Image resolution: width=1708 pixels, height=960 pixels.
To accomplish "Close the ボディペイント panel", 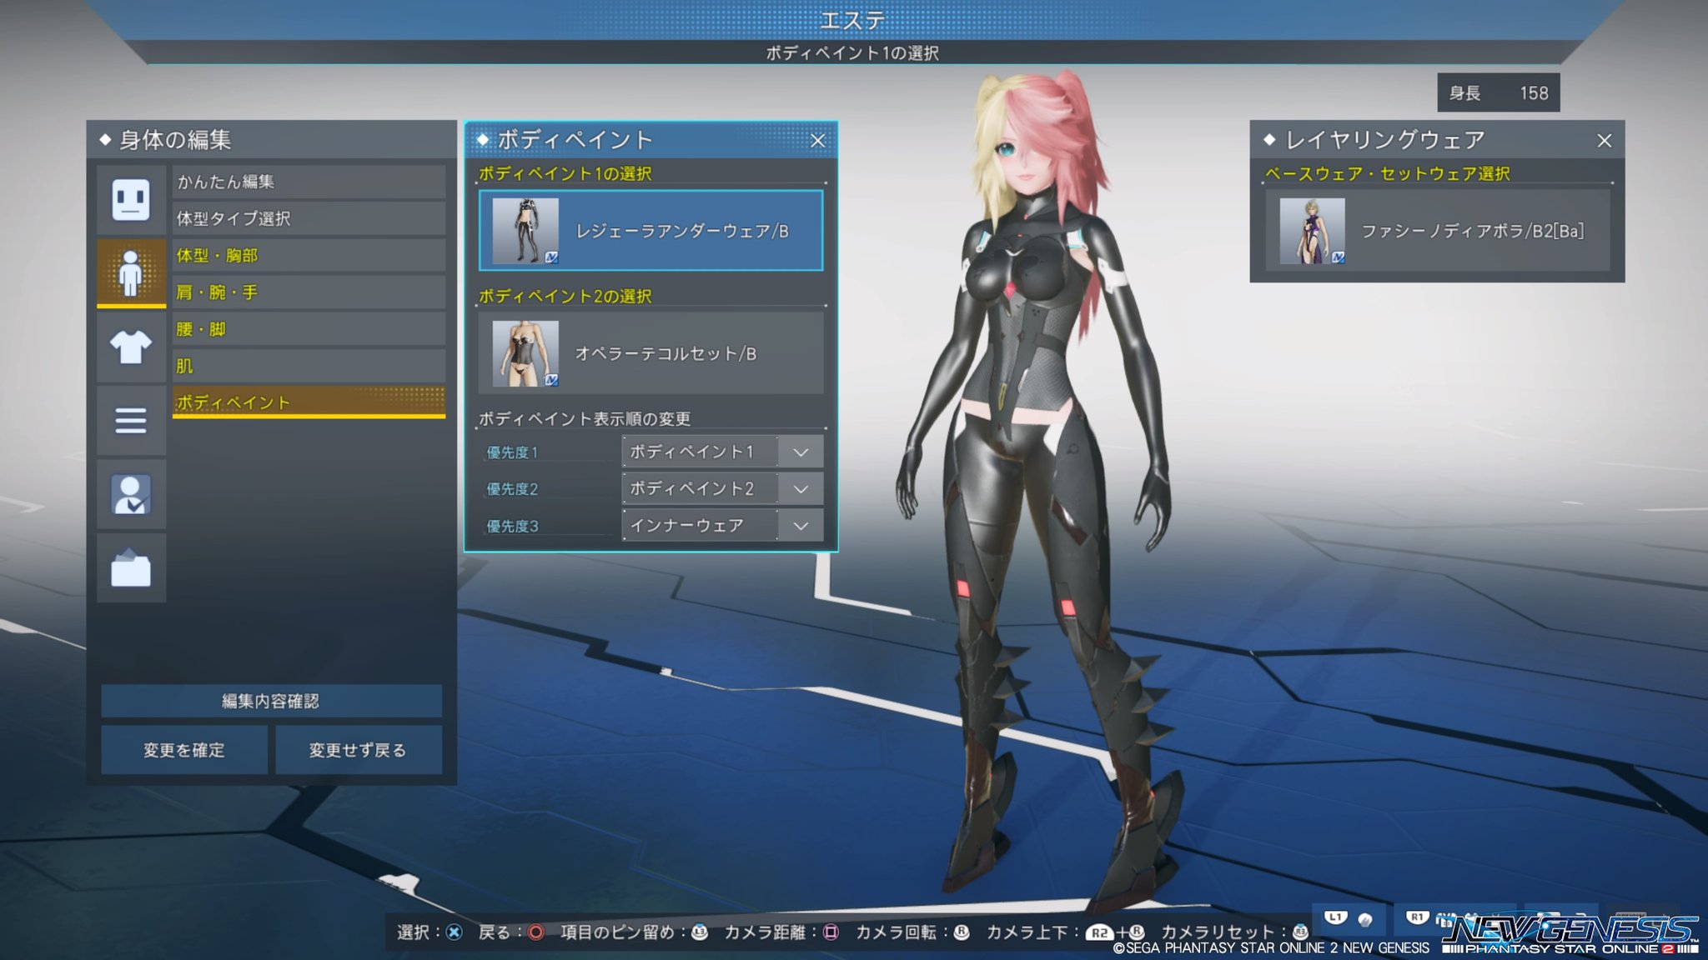I will click(x=818, y=141).
